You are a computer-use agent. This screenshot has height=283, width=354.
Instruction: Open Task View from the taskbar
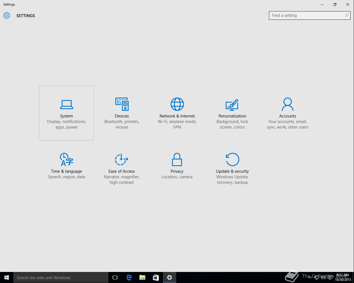[115, 277]
